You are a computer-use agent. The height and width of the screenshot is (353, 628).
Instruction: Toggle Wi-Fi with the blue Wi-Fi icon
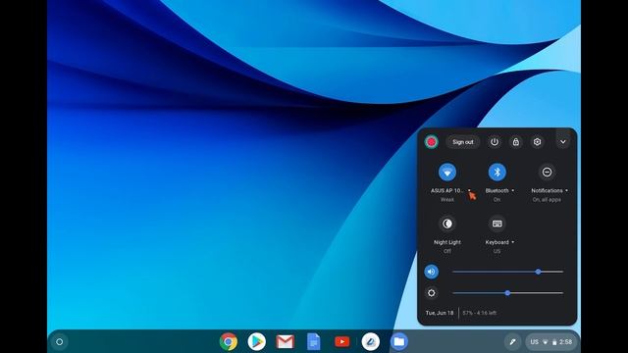447,173
